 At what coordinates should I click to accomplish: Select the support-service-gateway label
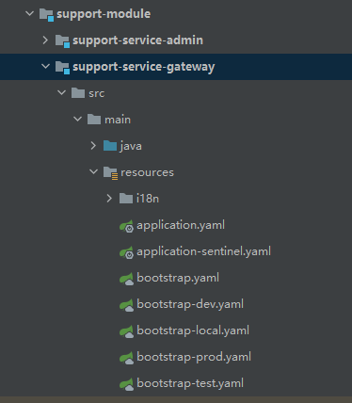click(x=144, y=67)
